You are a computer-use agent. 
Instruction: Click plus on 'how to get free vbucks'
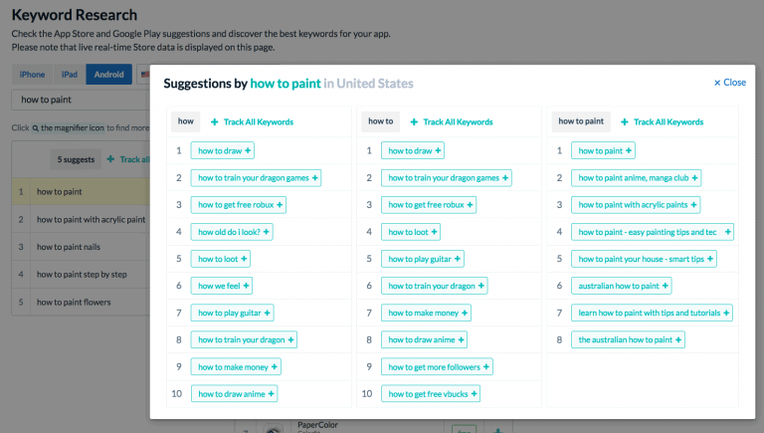point(473,393)
